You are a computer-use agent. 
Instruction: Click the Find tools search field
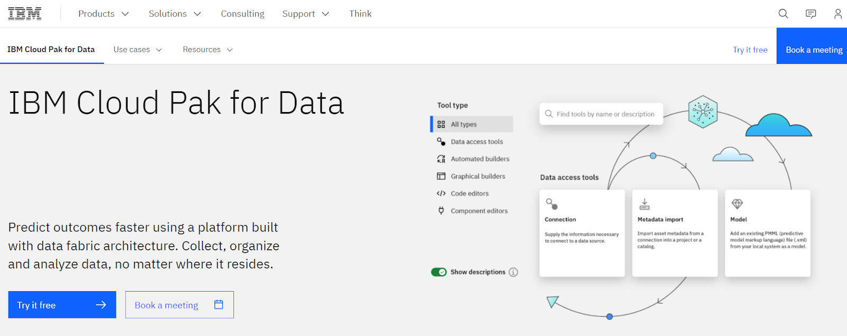(x=601, y=114)
